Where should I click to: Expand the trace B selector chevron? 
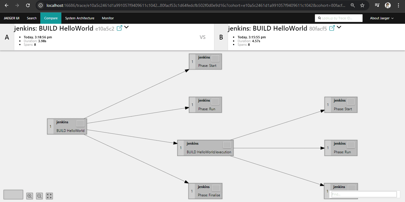pyautogui.click(x=339, y=27)
